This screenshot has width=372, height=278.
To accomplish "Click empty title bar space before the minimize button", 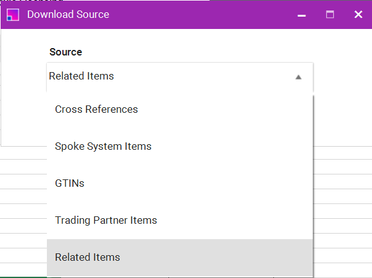I will tap(204, 15).
